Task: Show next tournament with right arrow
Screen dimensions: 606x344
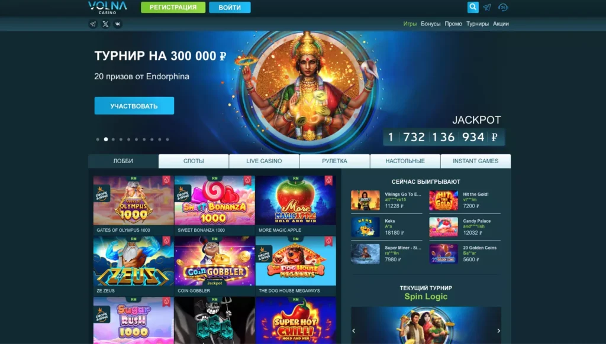Action: click(498, 331)
